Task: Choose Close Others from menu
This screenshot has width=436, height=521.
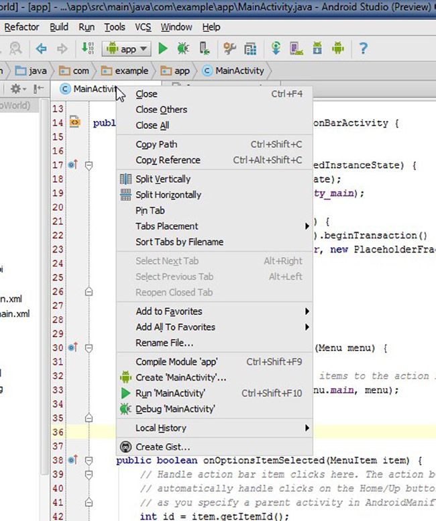Action: pyautogui.click(x=215, y=109)
